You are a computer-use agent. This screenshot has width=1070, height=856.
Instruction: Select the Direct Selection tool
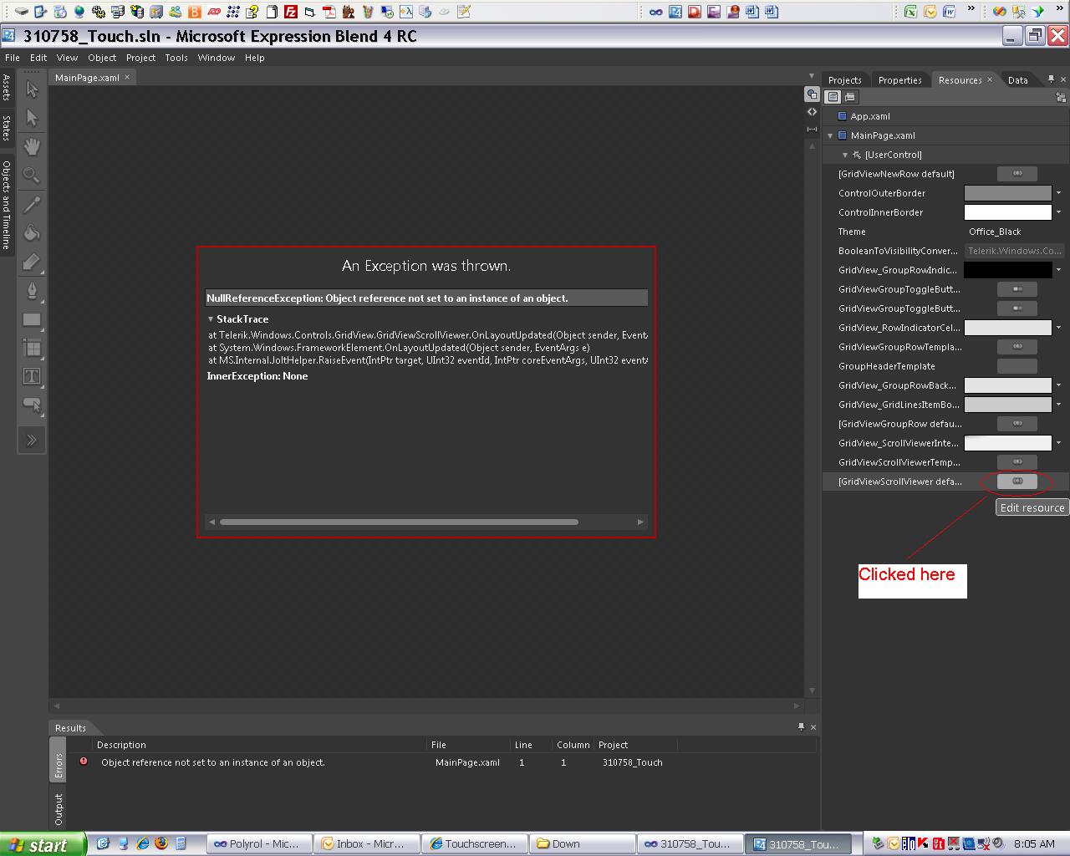click(x=32, y=118)
